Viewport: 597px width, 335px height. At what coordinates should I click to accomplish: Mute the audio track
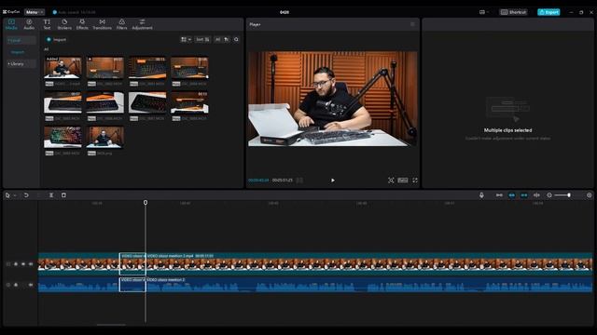click(31, 285)
